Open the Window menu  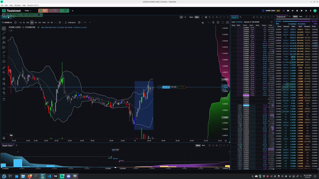(17, 5)
